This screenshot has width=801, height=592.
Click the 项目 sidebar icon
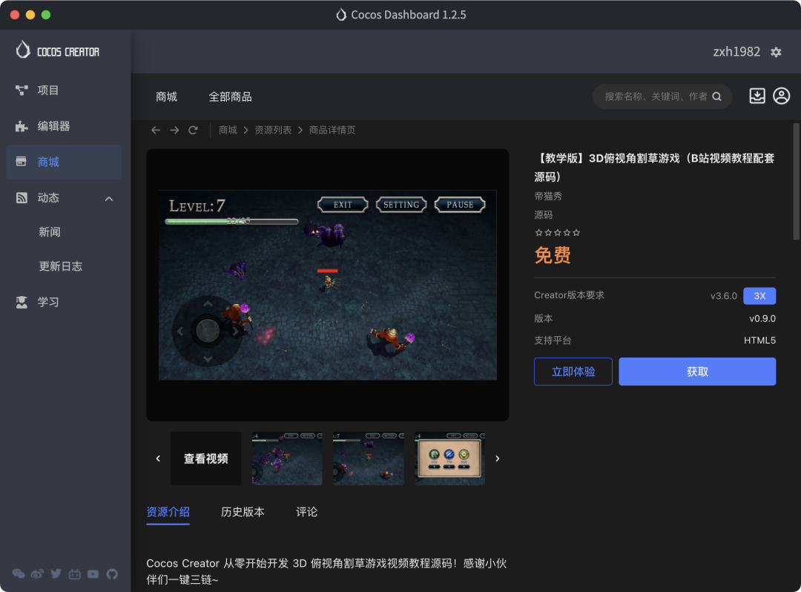(x=22, y=91)
